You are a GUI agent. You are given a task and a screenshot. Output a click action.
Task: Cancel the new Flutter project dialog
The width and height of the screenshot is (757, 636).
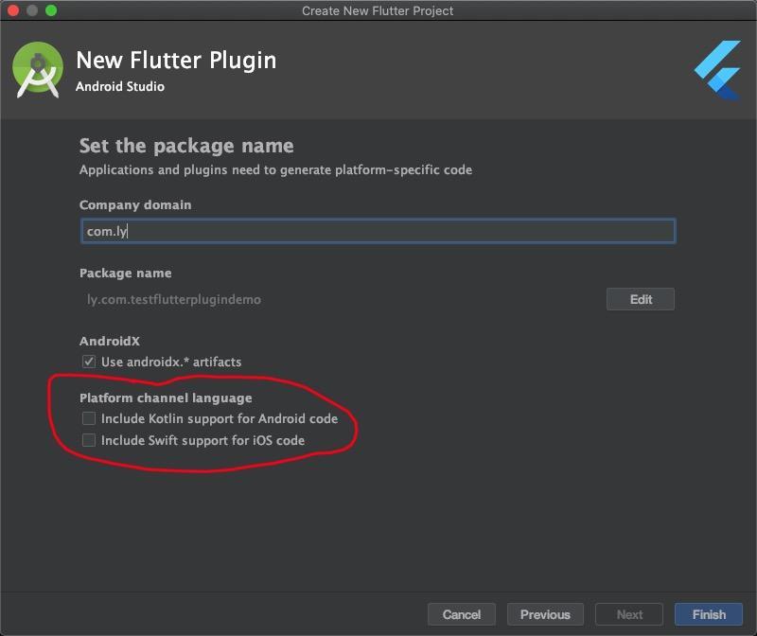(462, 614)
